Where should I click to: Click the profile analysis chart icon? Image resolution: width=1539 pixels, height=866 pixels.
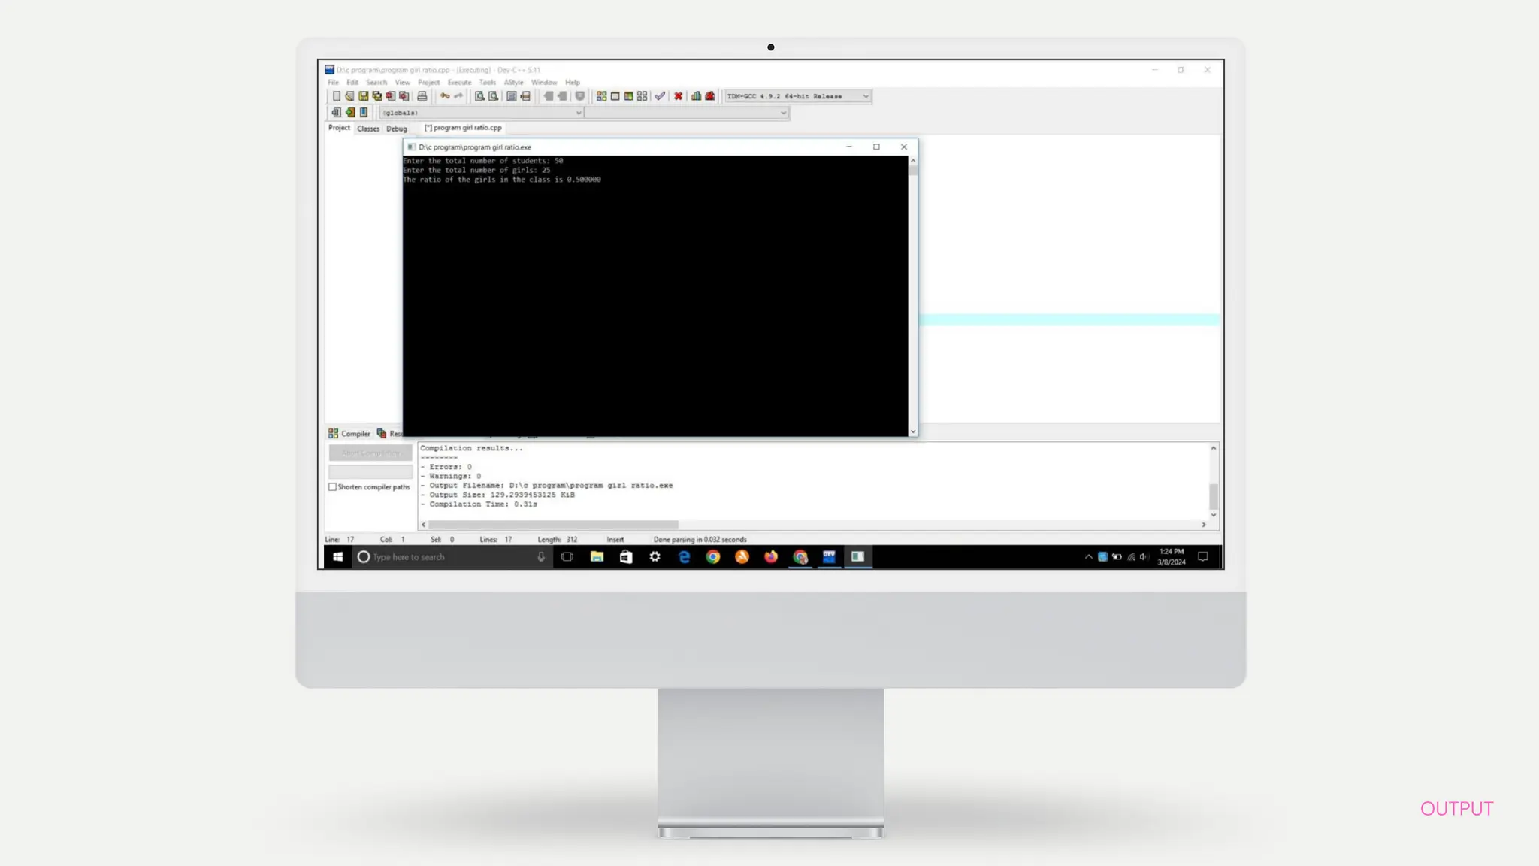[697, 96]
